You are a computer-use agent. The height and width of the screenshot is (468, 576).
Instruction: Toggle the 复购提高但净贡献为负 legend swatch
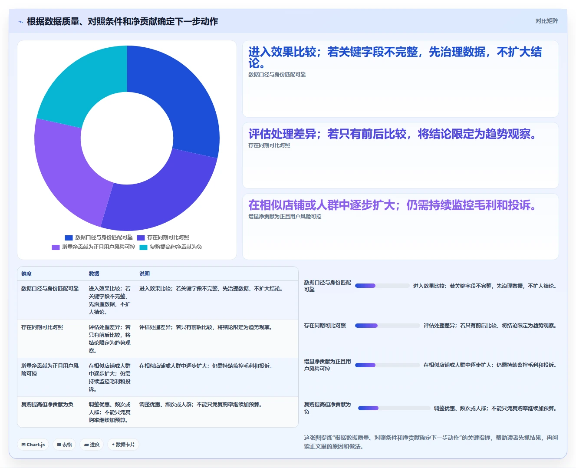(143, 247)
